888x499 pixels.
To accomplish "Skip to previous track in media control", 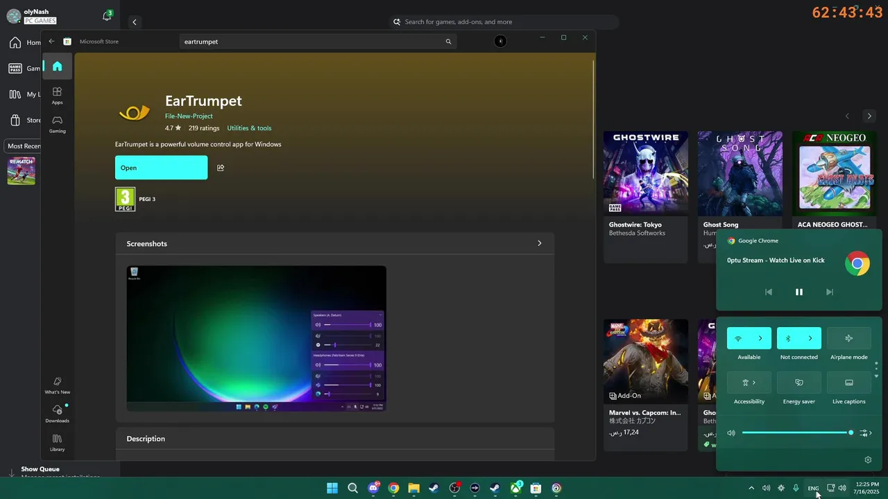I will pos(768,292).
